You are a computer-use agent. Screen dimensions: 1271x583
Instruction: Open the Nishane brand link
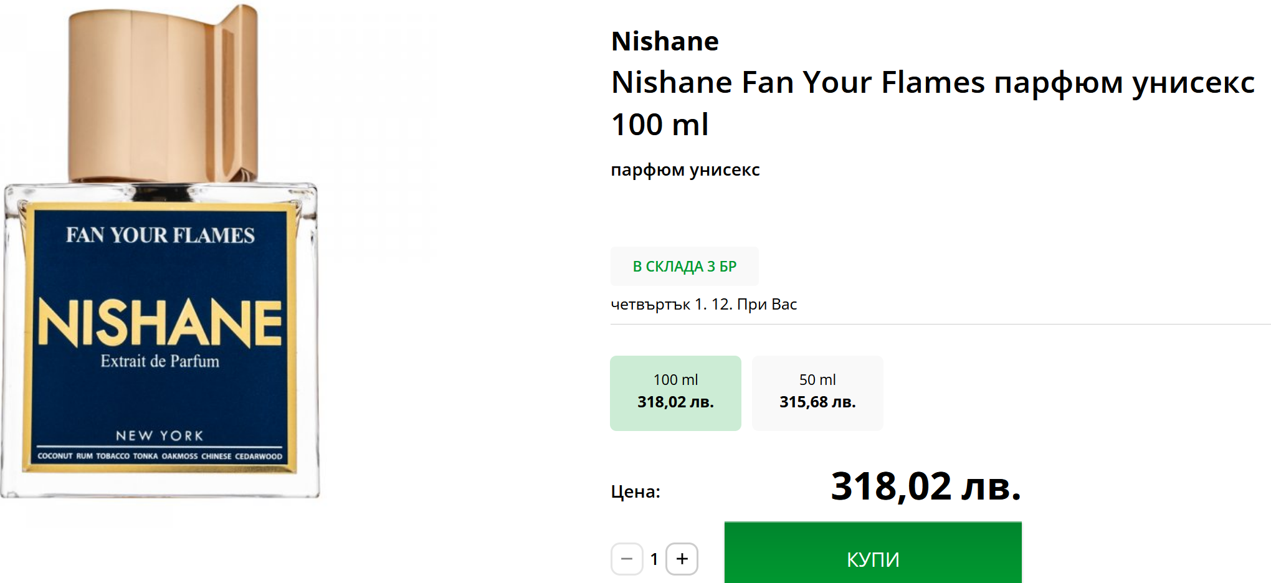pos(665,41)
